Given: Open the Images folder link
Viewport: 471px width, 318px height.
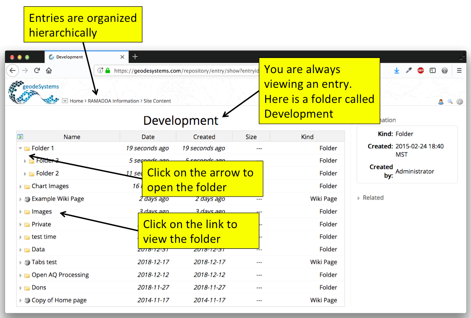Looking at the screenshot, I should (x=42, y=212).
